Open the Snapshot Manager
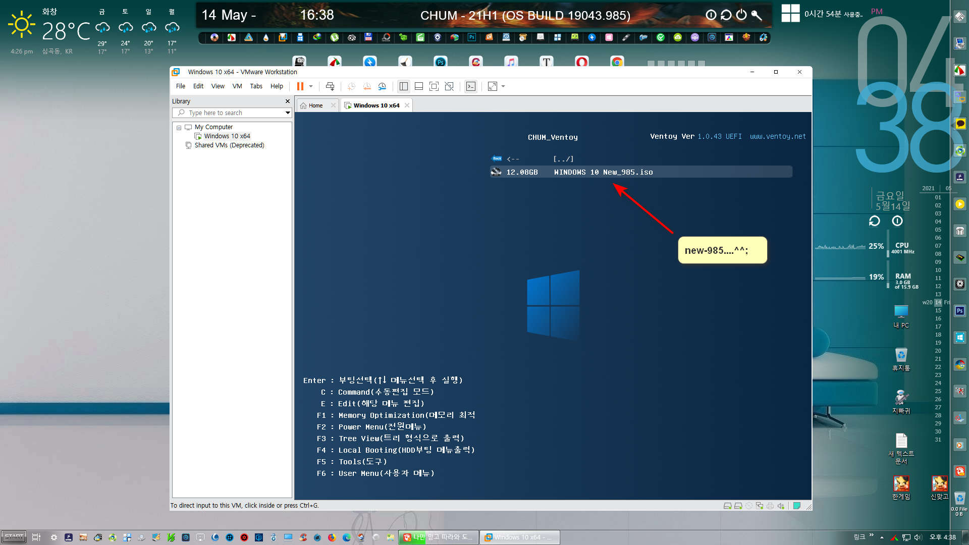The image size is (969, 545). click(382, 86)
